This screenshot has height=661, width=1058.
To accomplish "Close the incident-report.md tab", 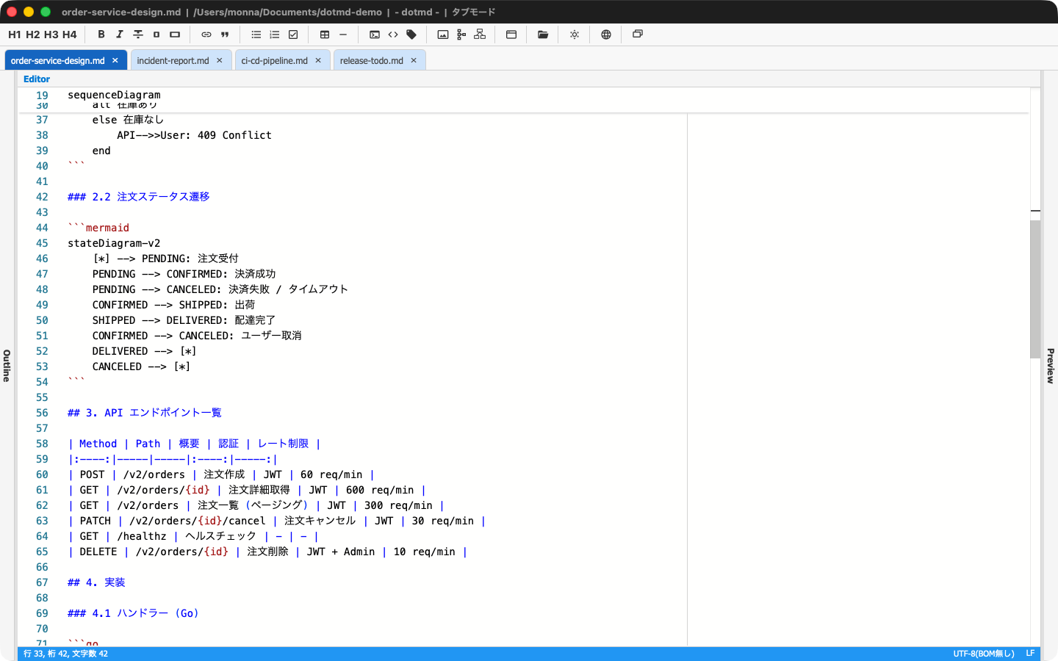I will pyautogui.click(x=220, y=61).
